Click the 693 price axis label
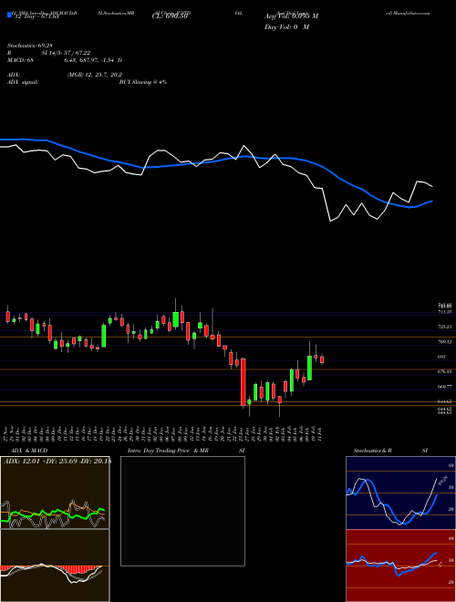 click(441, 357)
